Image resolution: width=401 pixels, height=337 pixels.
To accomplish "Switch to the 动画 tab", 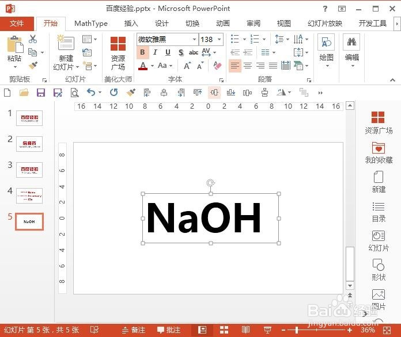I will click(223, 24).
